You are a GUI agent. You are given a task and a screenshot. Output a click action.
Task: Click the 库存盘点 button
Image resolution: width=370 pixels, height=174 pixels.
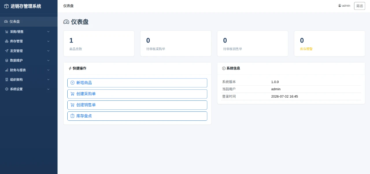pyautogui.click(x=137, y=116)
